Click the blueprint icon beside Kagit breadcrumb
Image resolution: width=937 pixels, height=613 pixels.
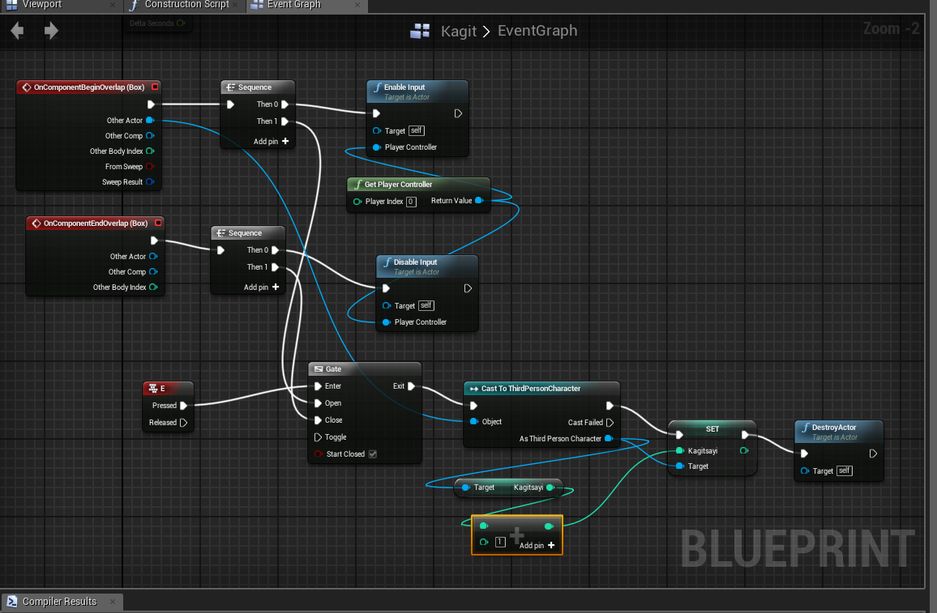pos(420,31)
